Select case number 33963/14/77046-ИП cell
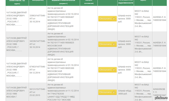 38,19
